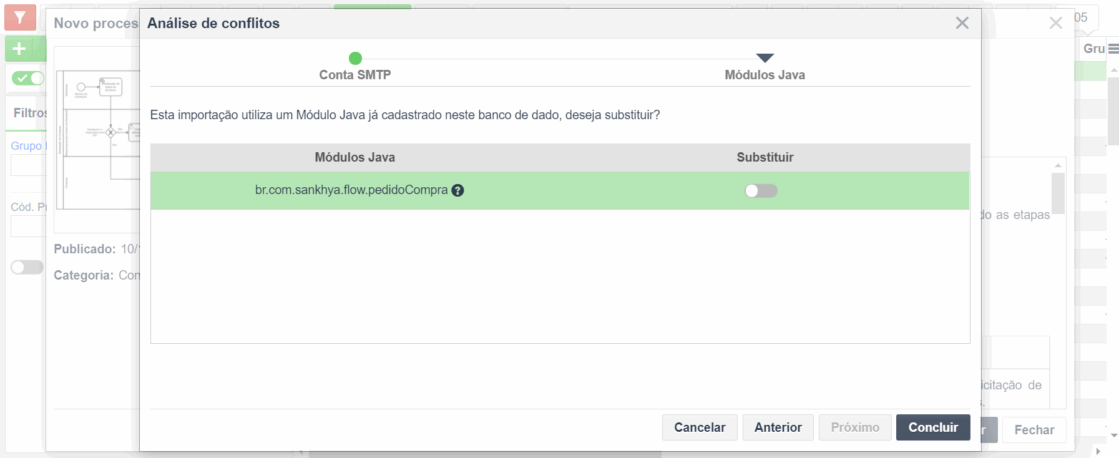Go back with the Anterior button
The height and width of the screenshot is (458, 1119).
tap(778, 427)
